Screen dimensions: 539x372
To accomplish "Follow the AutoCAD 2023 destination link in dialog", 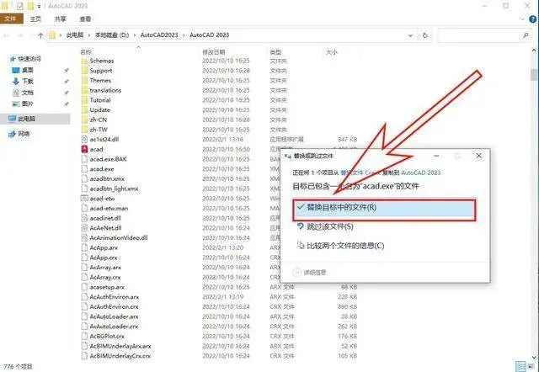I will coord(421,173).
